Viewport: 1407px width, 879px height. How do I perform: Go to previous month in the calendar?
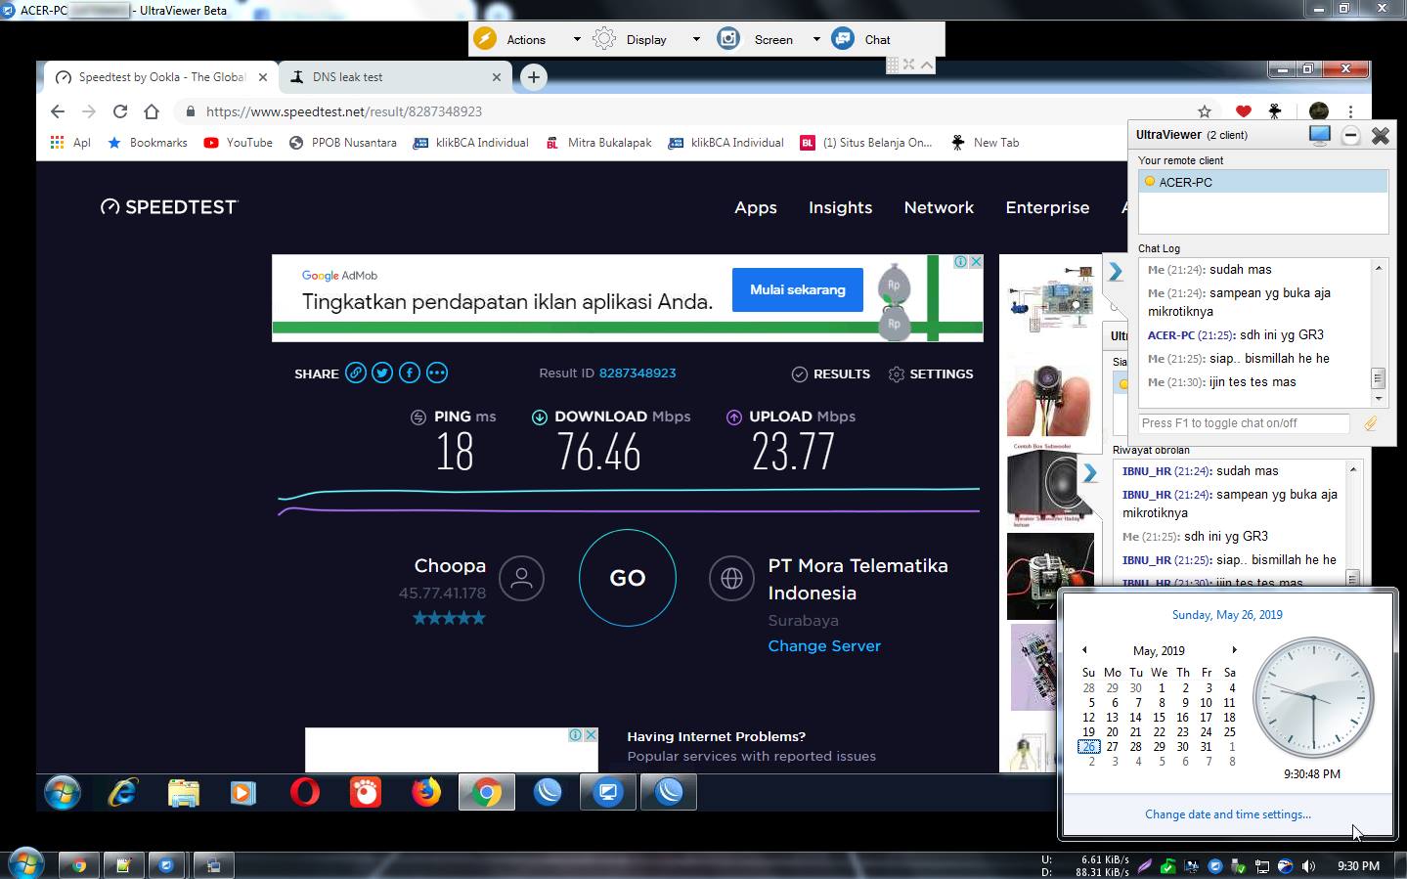pyautogui.click(x=1084, y=650)
